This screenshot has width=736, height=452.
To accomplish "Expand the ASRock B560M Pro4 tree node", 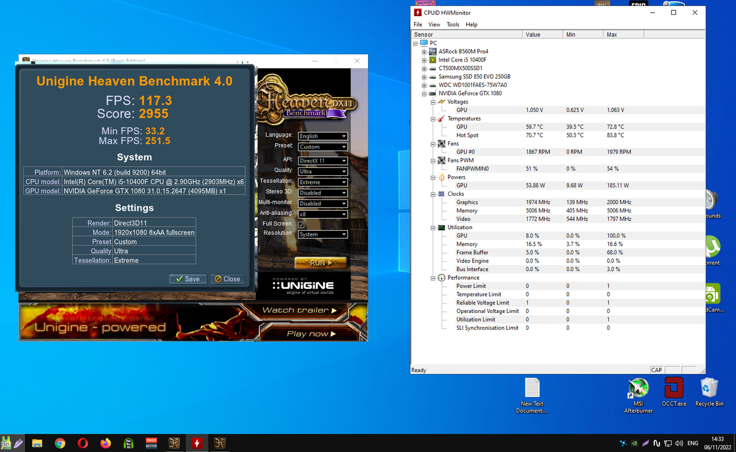I will (424, 51).
